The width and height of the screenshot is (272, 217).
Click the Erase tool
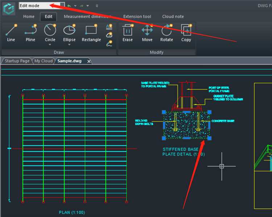tap(127, 33)
